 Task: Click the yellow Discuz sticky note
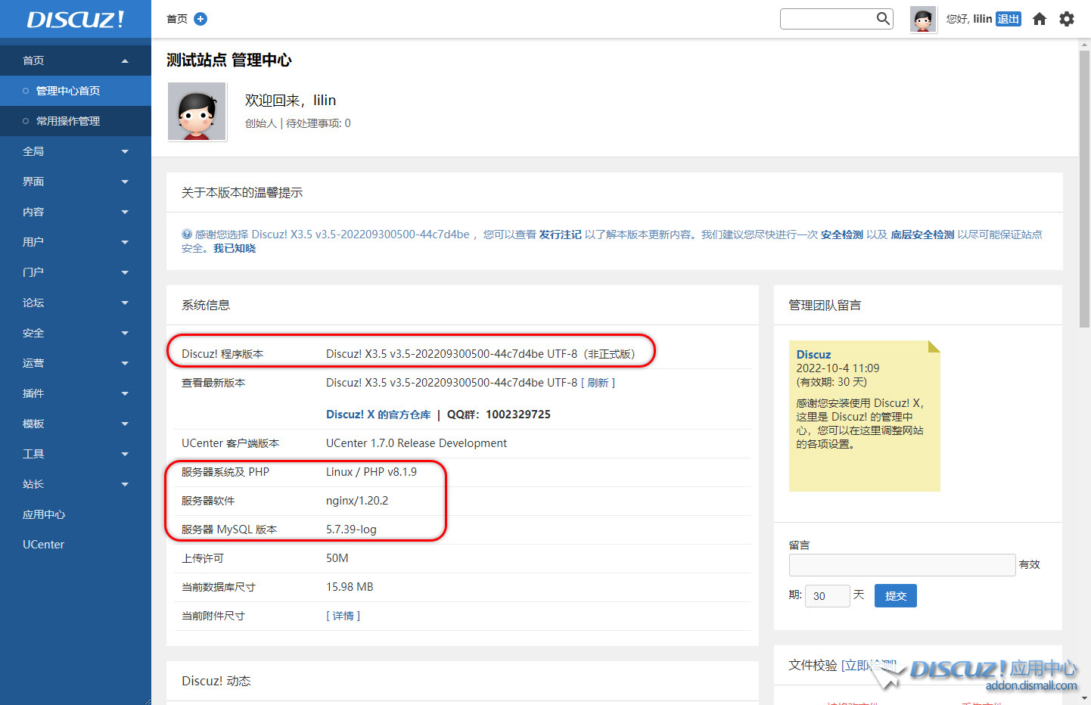point(864,416)
